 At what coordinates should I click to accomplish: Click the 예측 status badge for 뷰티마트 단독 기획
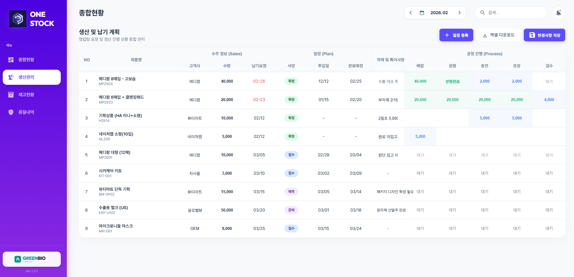click(x=291, y=192)
